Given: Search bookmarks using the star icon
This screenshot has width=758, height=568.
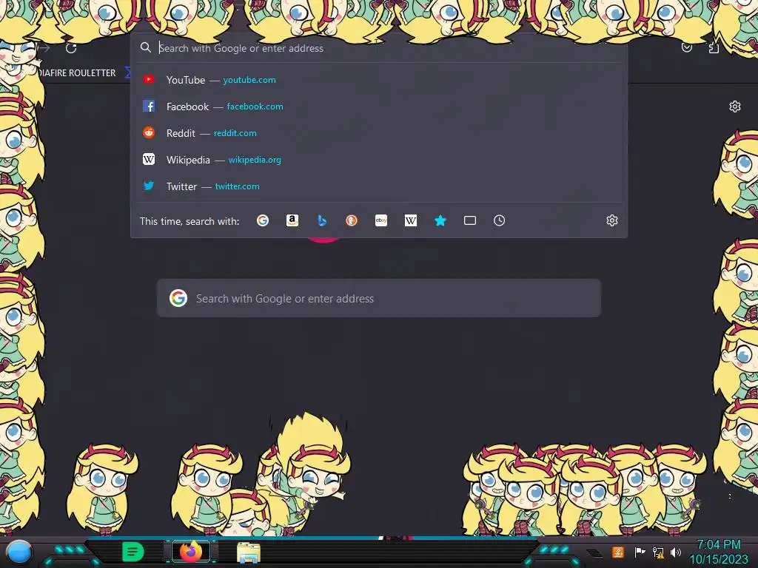Looking at the screenshot, I should (440, 220).
